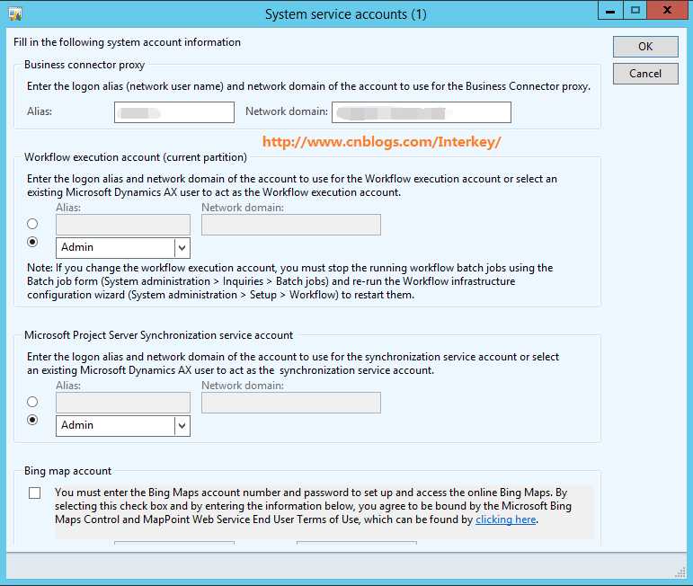
Task: Select Workflow execution existing user radio option
Action: click(32, 242)
